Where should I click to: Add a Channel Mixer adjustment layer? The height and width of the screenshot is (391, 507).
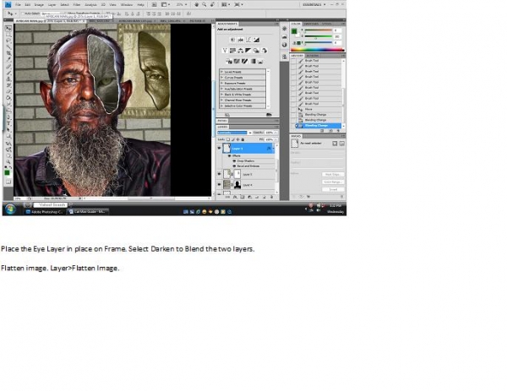264,51
